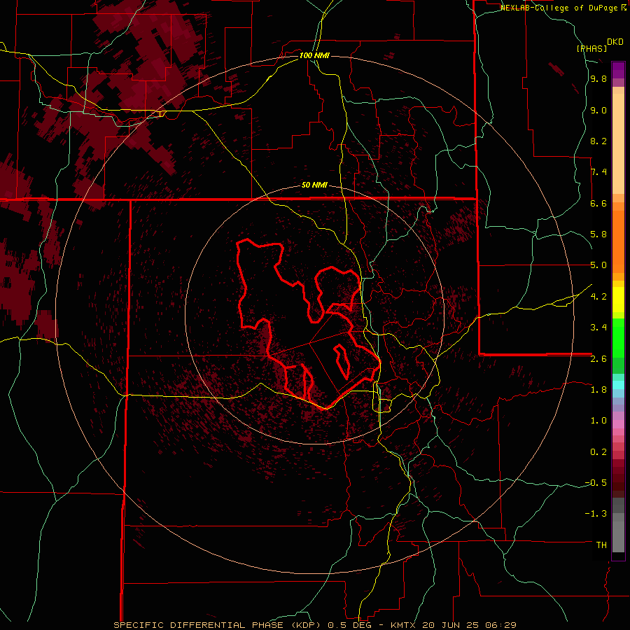Pick the peach band beside 8.2
Viewport: 630px width, 630px height.
(618, 143)
